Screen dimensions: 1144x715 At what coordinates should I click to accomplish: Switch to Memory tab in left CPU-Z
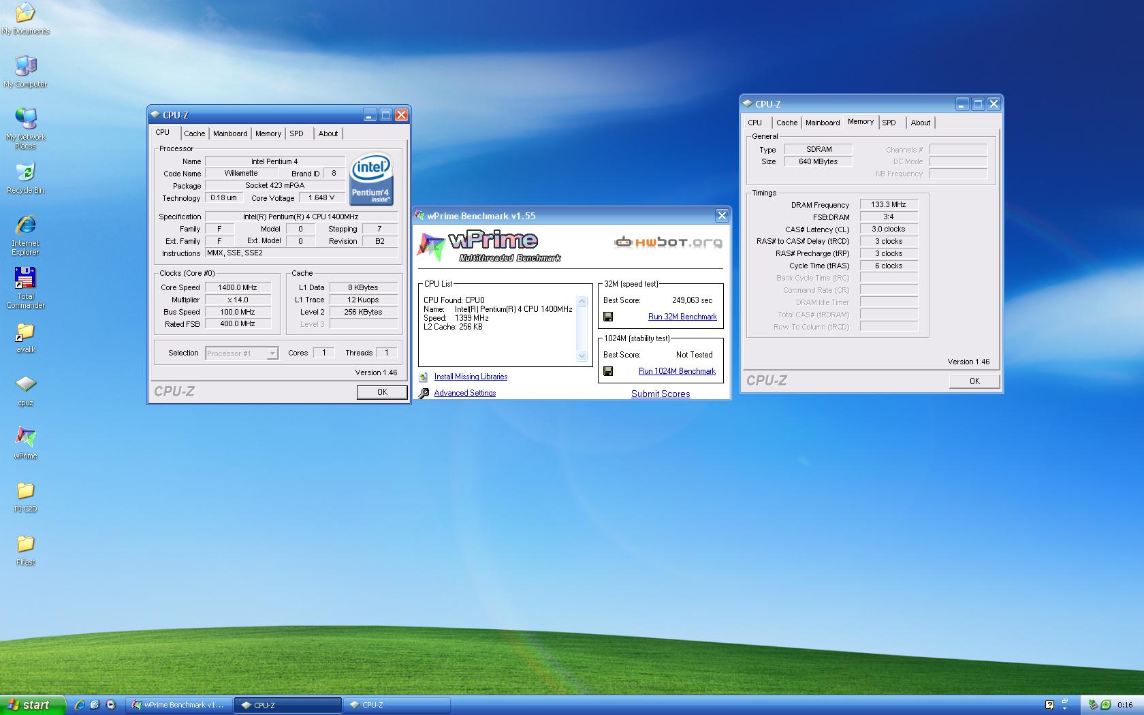click(268, 133)
